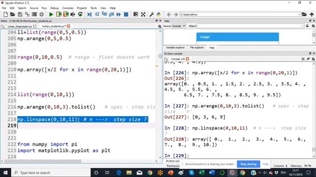Image resolution: width=316 pixels, height=177 pixels.
Task: Close the Console 1/A tab
Action: point(188,59)
